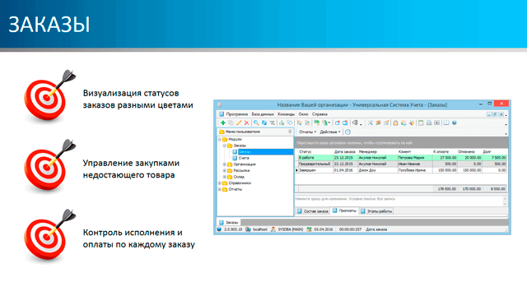The image size is (527, 296).
Task: Select the highlighted Заказы module under Заказы folder
Action: pos(265,151)
